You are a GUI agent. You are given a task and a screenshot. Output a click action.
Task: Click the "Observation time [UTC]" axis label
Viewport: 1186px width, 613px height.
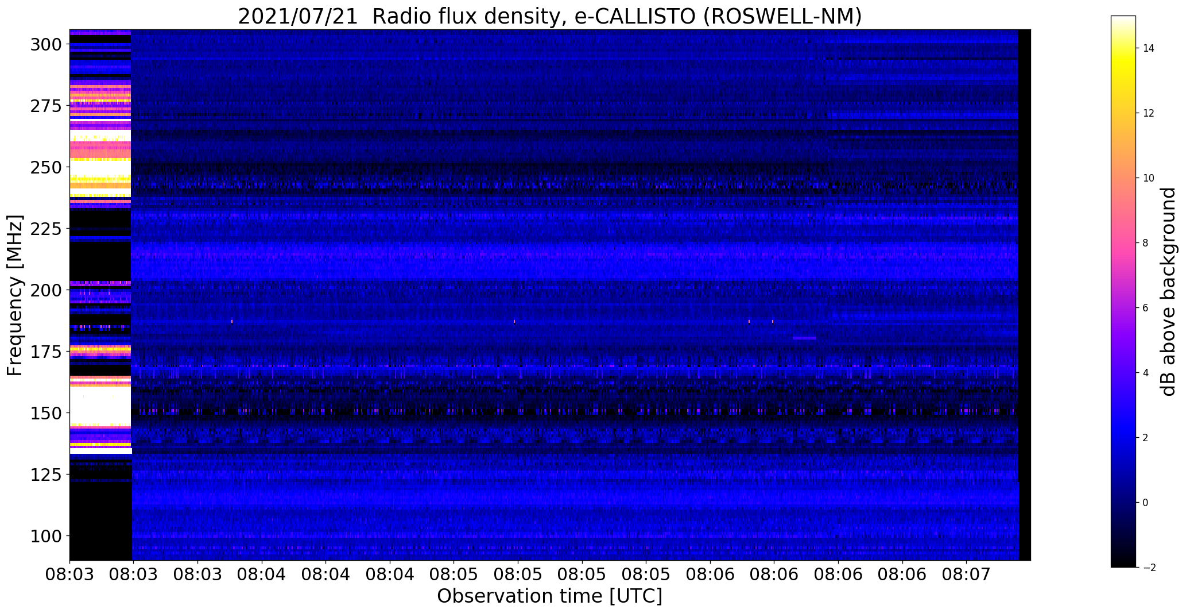pyautogui.click(x=549, y=596)
